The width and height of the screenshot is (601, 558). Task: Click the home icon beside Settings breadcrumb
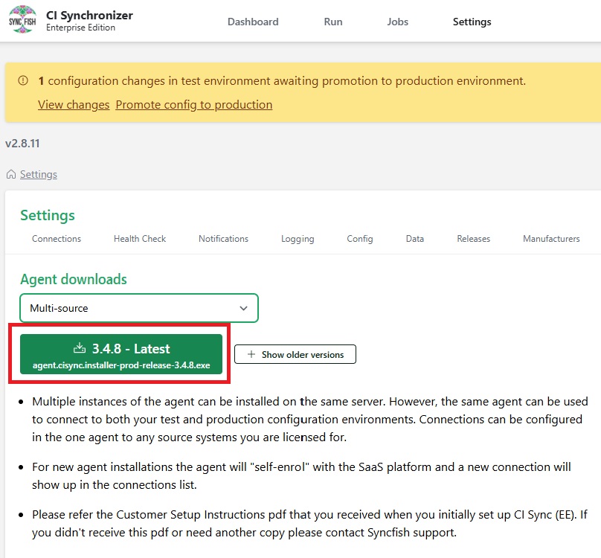pos(11,174)
